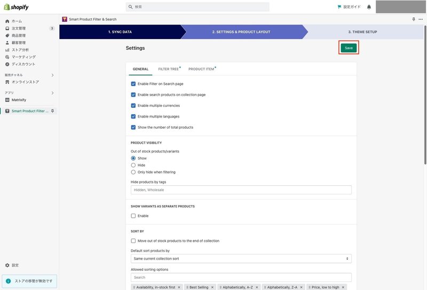This screenshot has height=290, width=427.
Task: Toggle Enable search products on collection page
Action: click(x=133, y=95)
